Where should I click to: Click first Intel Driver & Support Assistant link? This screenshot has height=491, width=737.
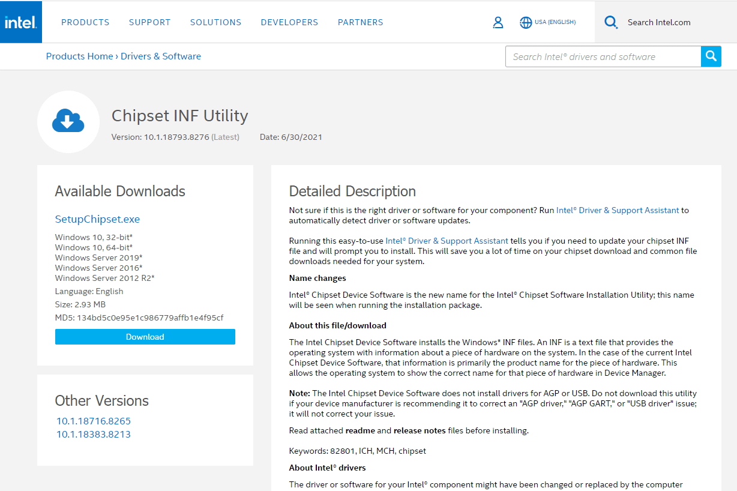point(618,210)
